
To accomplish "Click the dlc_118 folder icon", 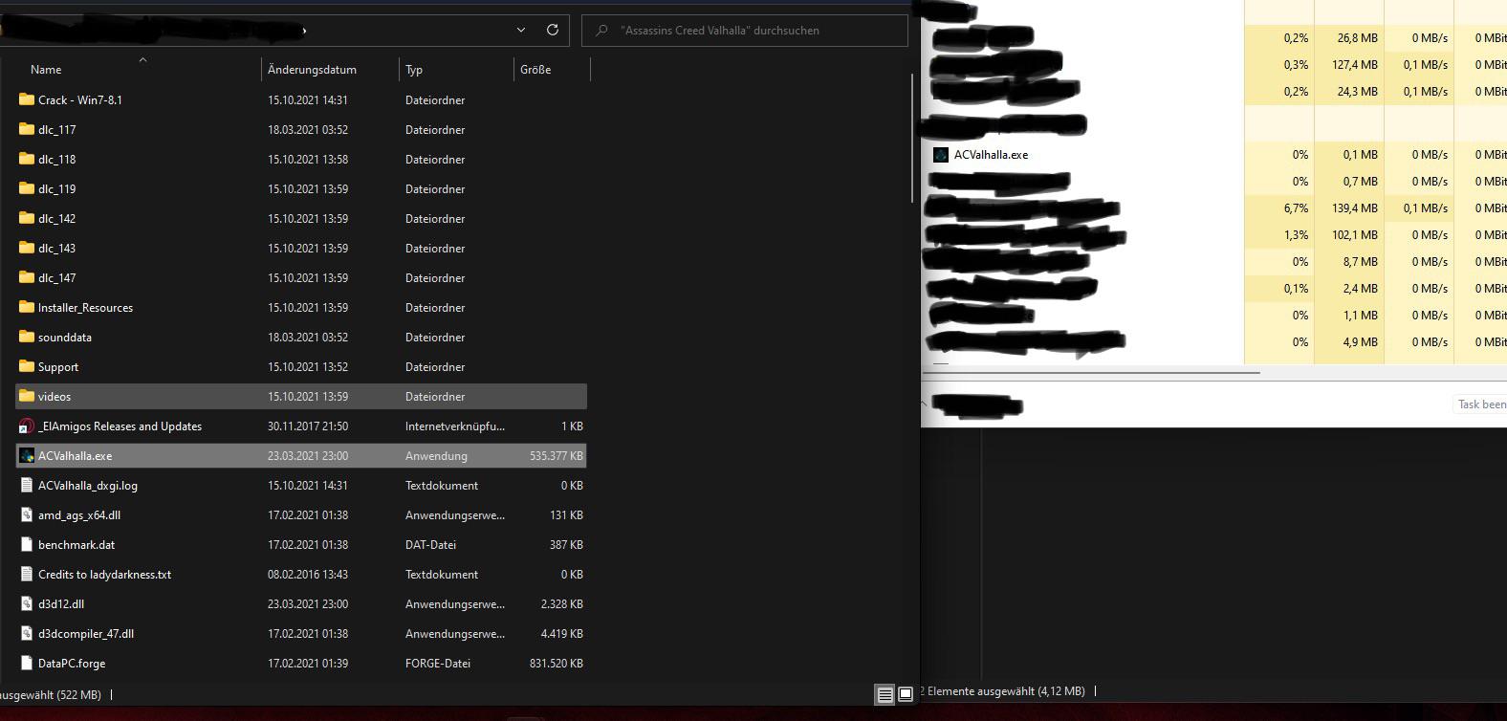I will 27,159.
